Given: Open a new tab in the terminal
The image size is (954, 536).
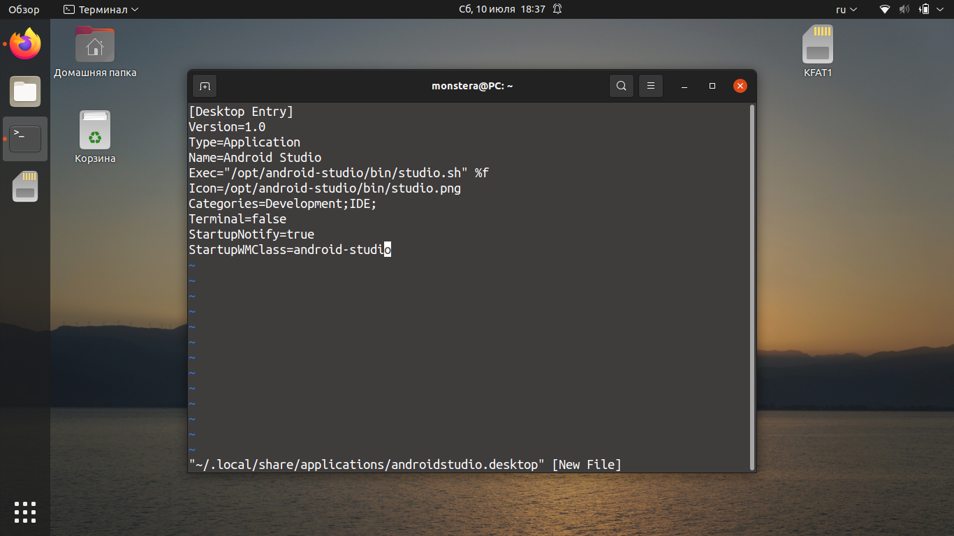Looking at the screenshot, I should point(205,86).
